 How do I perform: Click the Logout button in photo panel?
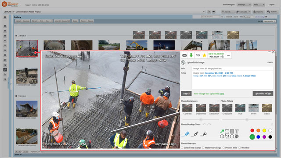click(186, 93)
